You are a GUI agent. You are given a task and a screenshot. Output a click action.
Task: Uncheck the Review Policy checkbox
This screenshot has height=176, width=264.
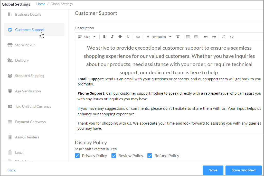click(114, 156)
